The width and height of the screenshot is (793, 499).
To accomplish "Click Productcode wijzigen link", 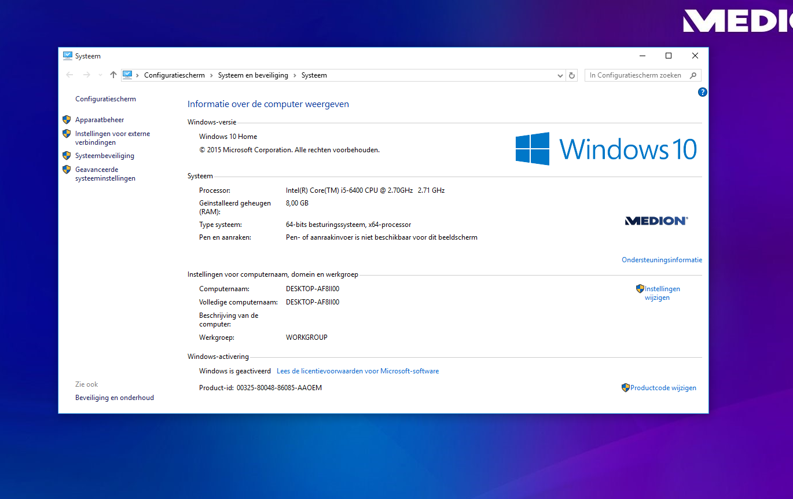I will (x=663, y=388).
